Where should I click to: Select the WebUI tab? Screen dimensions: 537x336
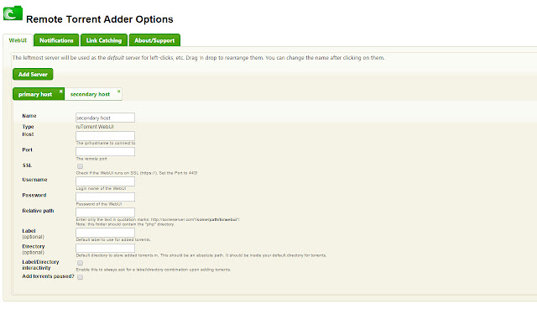[18, 39]
